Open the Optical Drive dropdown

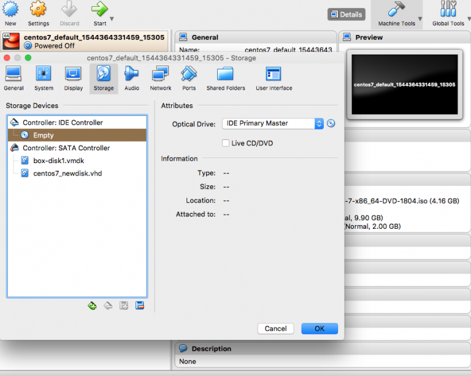click(272, 123)
